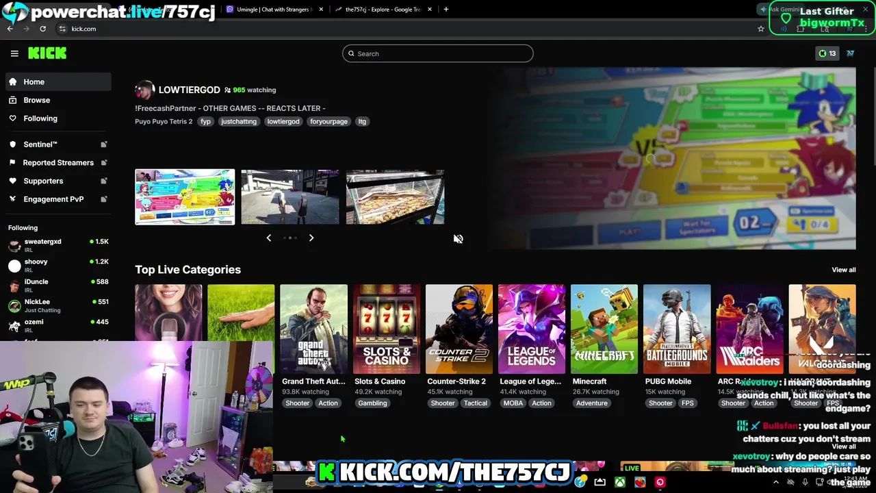Open the Minecraft category card

click(x=604, y=329)
